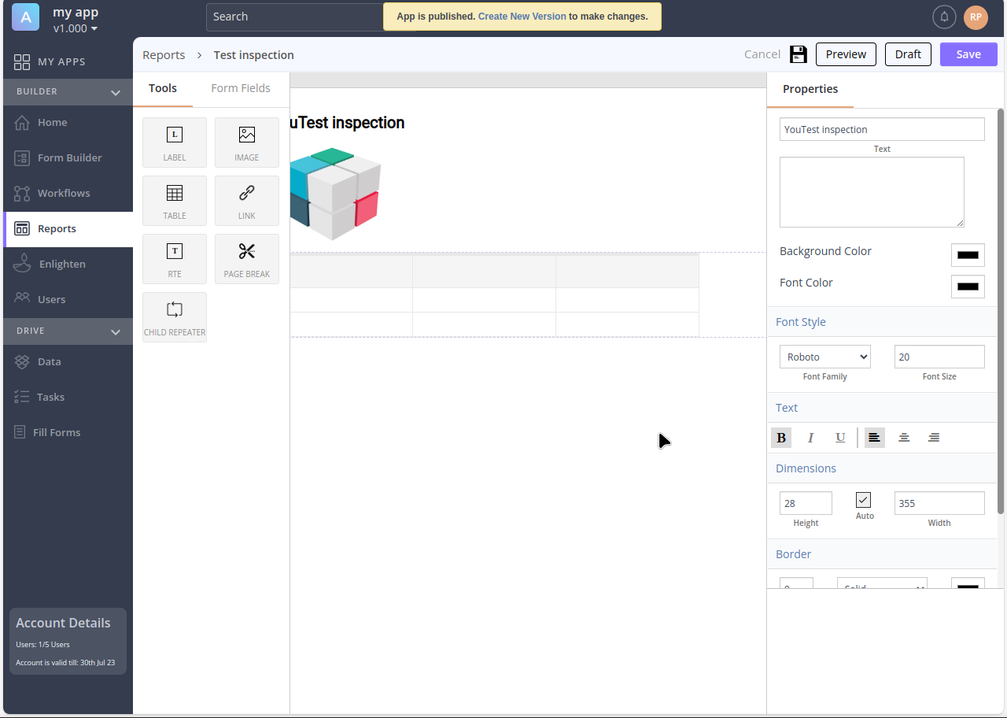Switch to the Form Fields tab
This screenshot has width=1007, height=718.
[x=241, y=88]
